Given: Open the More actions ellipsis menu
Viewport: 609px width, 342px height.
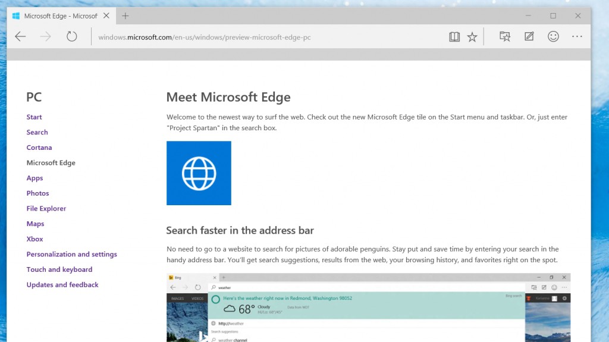Looking at the screenshot, I should tap(577, 37).
